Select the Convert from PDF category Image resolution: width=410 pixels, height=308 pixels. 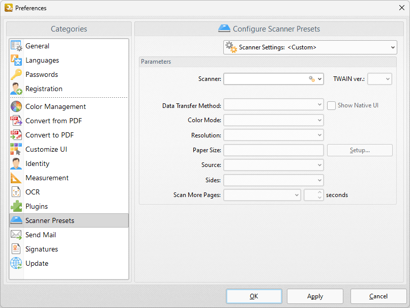69,121
